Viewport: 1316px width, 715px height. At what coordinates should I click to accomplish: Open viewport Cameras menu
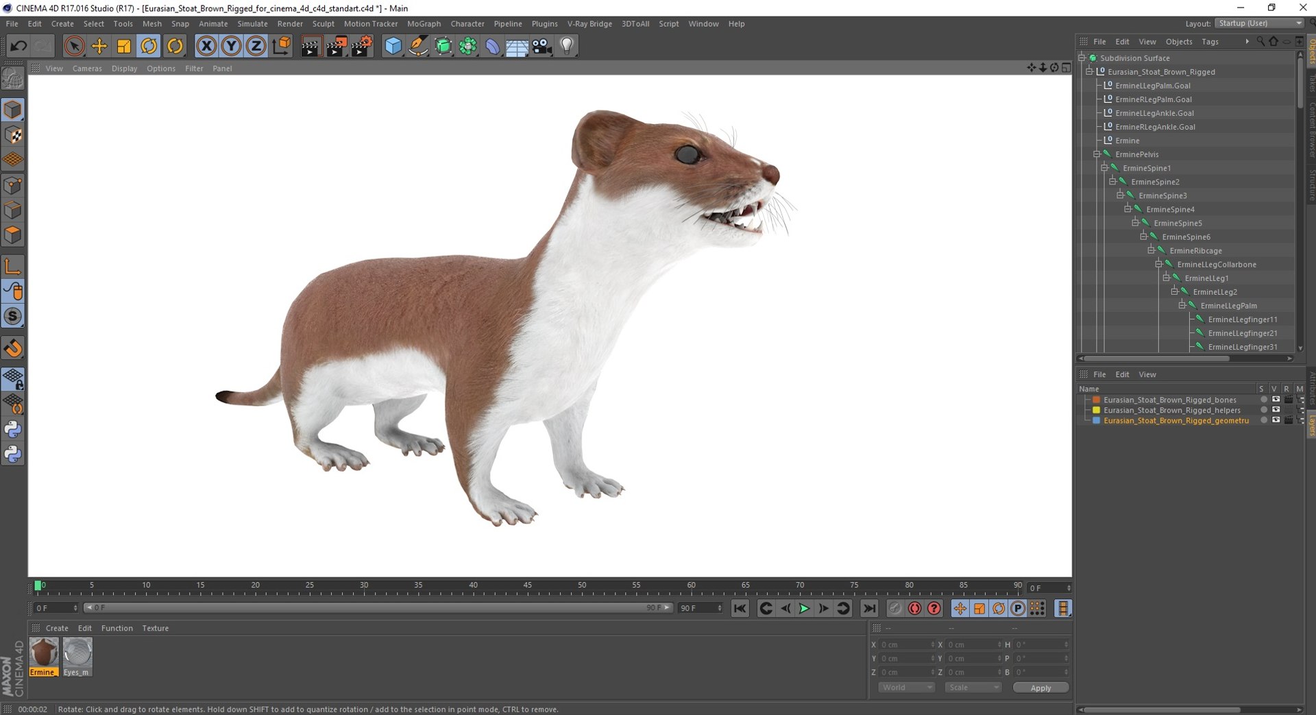87,69
